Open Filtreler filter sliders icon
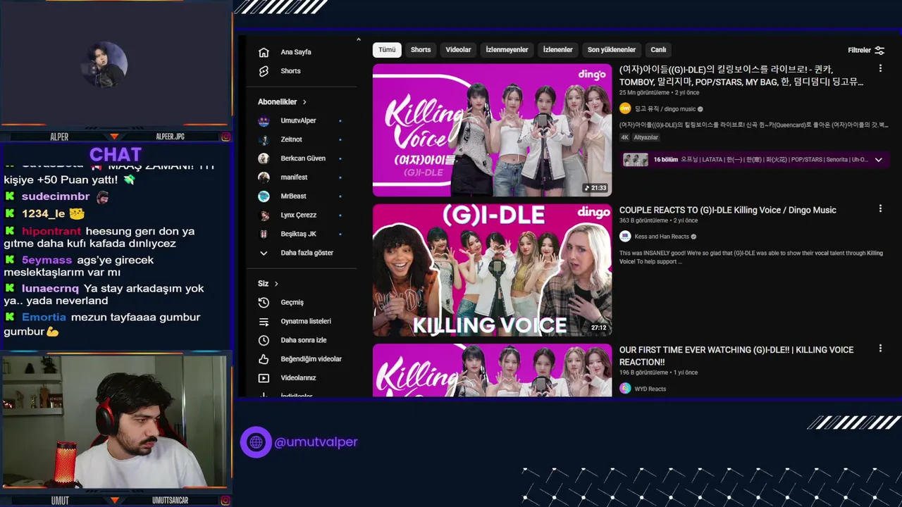This screenshot has height=507, width=902. (879, 50)
